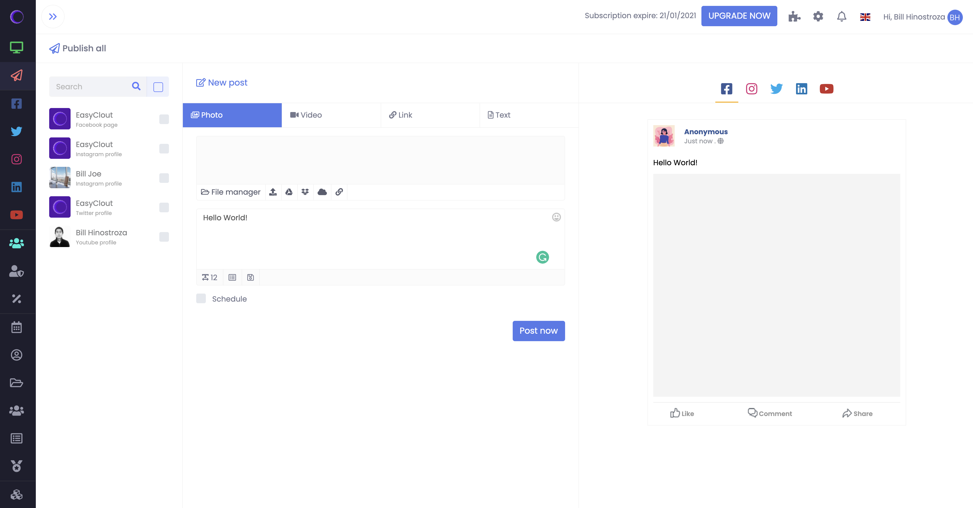This screenshot has width=973, height=508.
Task: Click the upload file icon
Action: click(273, 192)
